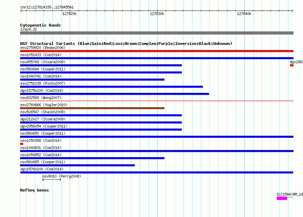Image resolution: width=303 pixels, height=217 pixels.
Task: Open the dgv1576n100 (Coe2014) label
Action: (42, 169)
